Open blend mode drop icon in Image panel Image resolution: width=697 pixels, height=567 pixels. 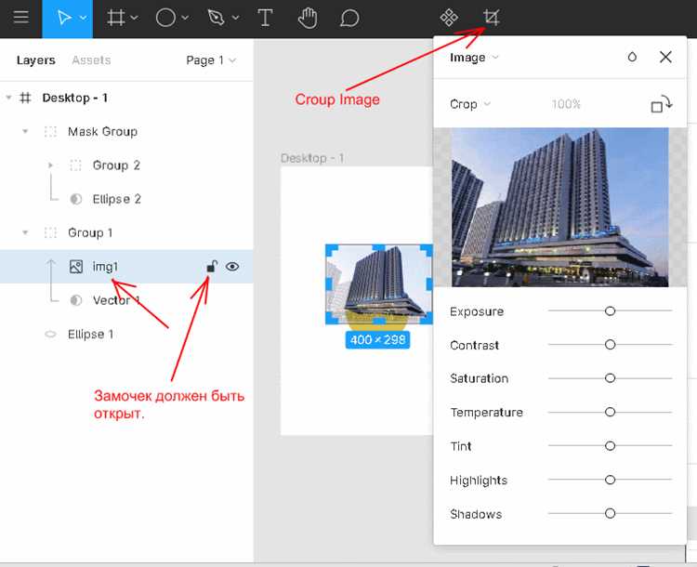pos(632,57)
